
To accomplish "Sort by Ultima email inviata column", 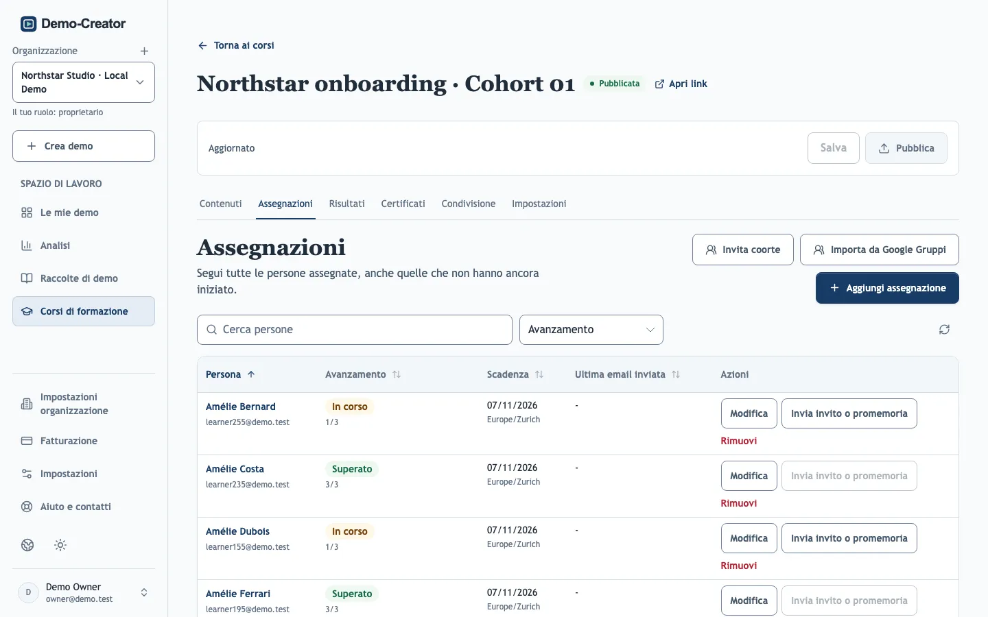I will pos(627,374).
